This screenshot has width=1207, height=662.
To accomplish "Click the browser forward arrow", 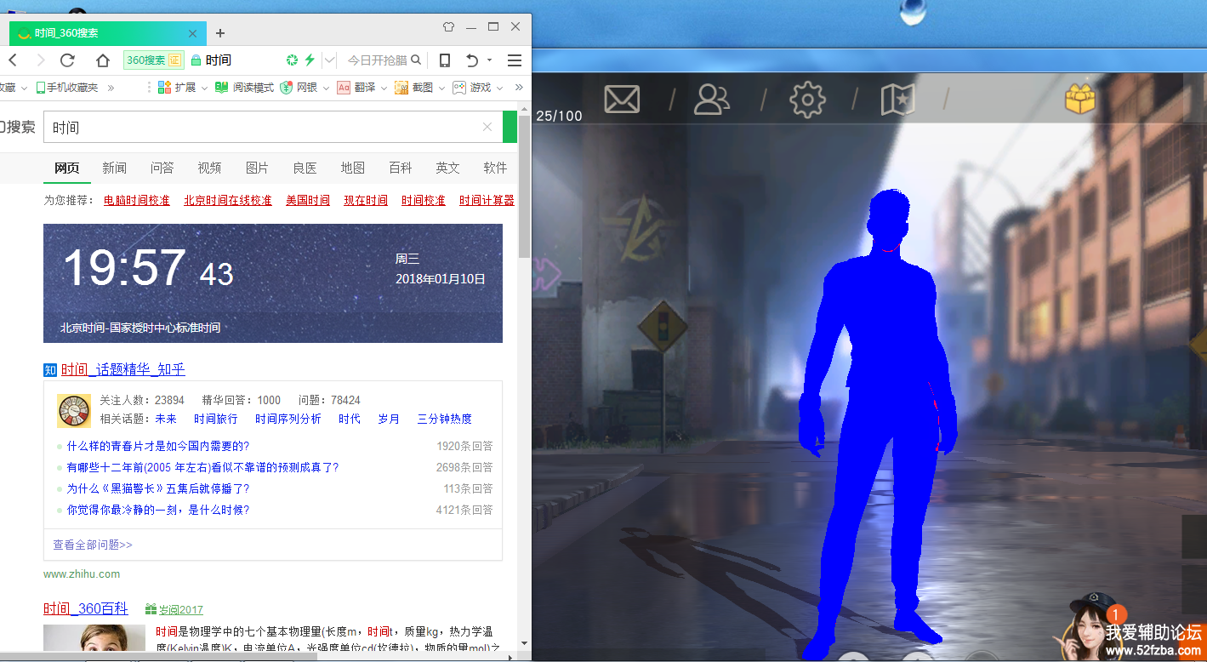I will tap(40, 60).
